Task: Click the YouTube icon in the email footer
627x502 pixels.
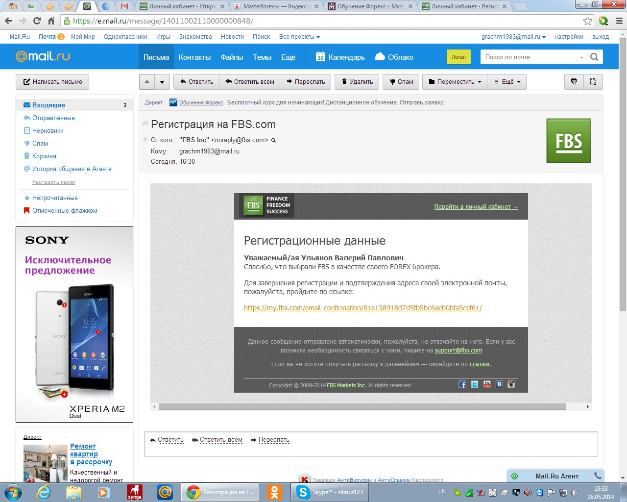Action: [x=486, y=384]
